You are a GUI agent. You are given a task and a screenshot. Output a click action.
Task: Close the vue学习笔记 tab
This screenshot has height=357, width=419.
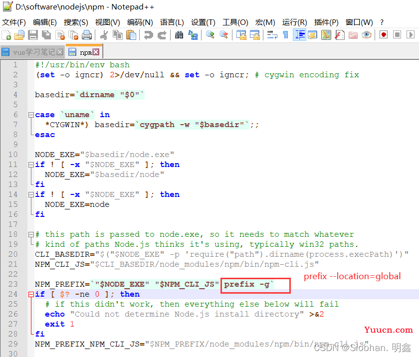(x=60, y=52)
